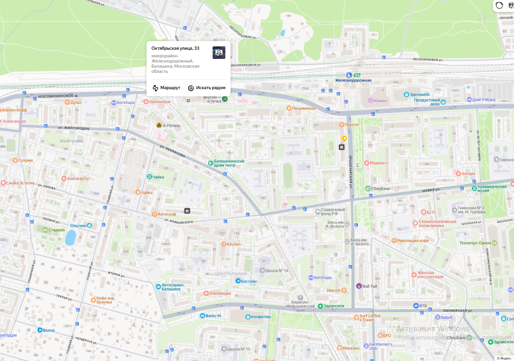The image size is (514, 361).
Task: Select the A-Fitness gym marker
Action: (159, 125)
